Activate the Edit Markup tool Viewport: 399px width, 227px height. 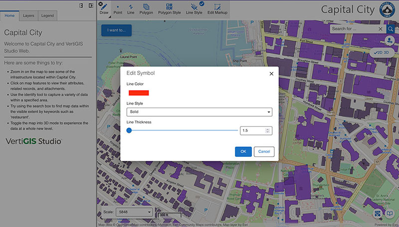[x=217, y=9]
